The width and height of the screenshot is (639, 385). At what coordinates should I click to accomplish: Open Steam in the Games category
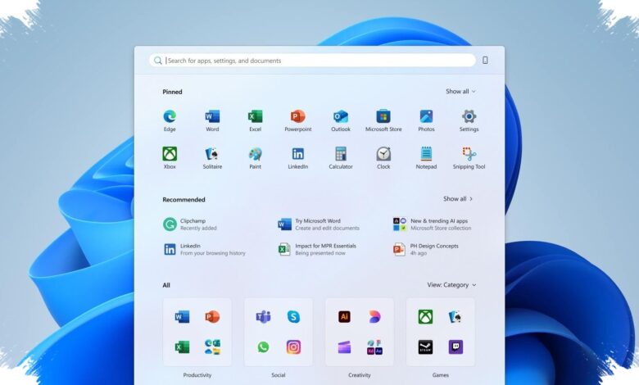pyautogui.click(x=425, y=346)
